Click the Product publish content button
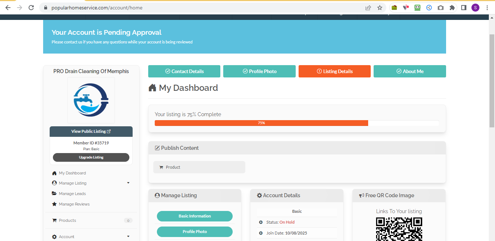The width and height of the screenshot is (495, 241). coord(199,167)
